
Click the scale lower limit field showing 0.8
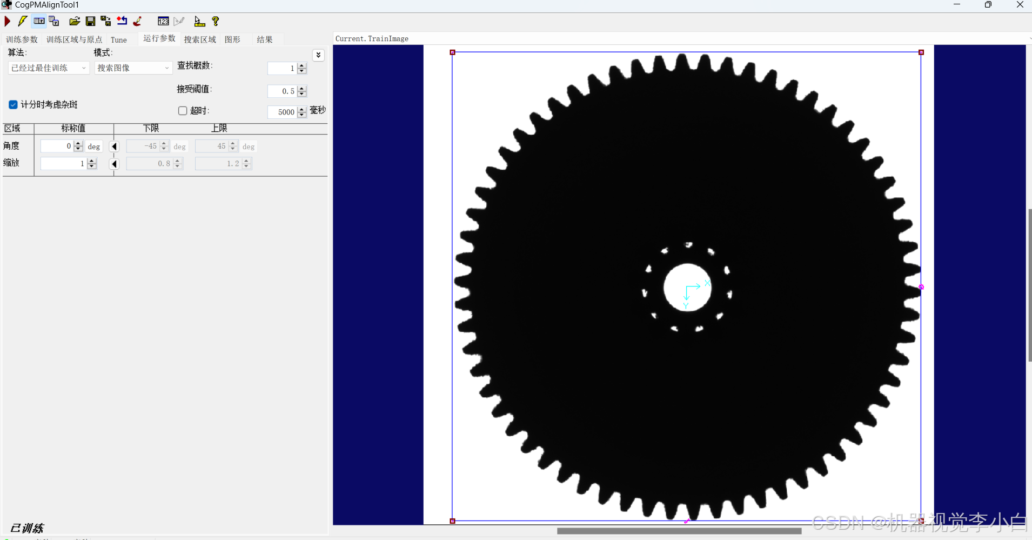149,163
